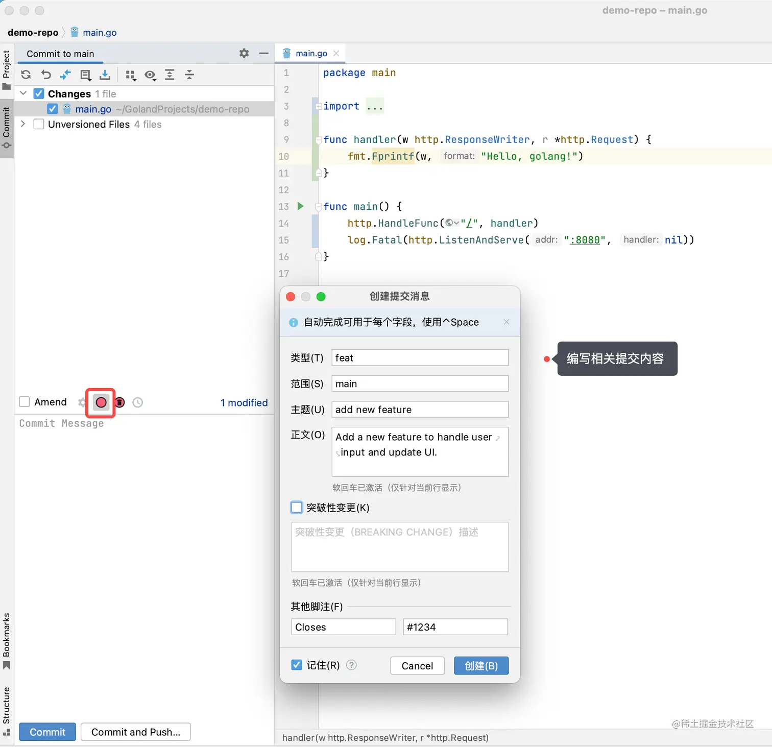The image size is (772, 747).
Task: Open the Changelists icon in Commit toolbar
Action: [x=85, y=75]
